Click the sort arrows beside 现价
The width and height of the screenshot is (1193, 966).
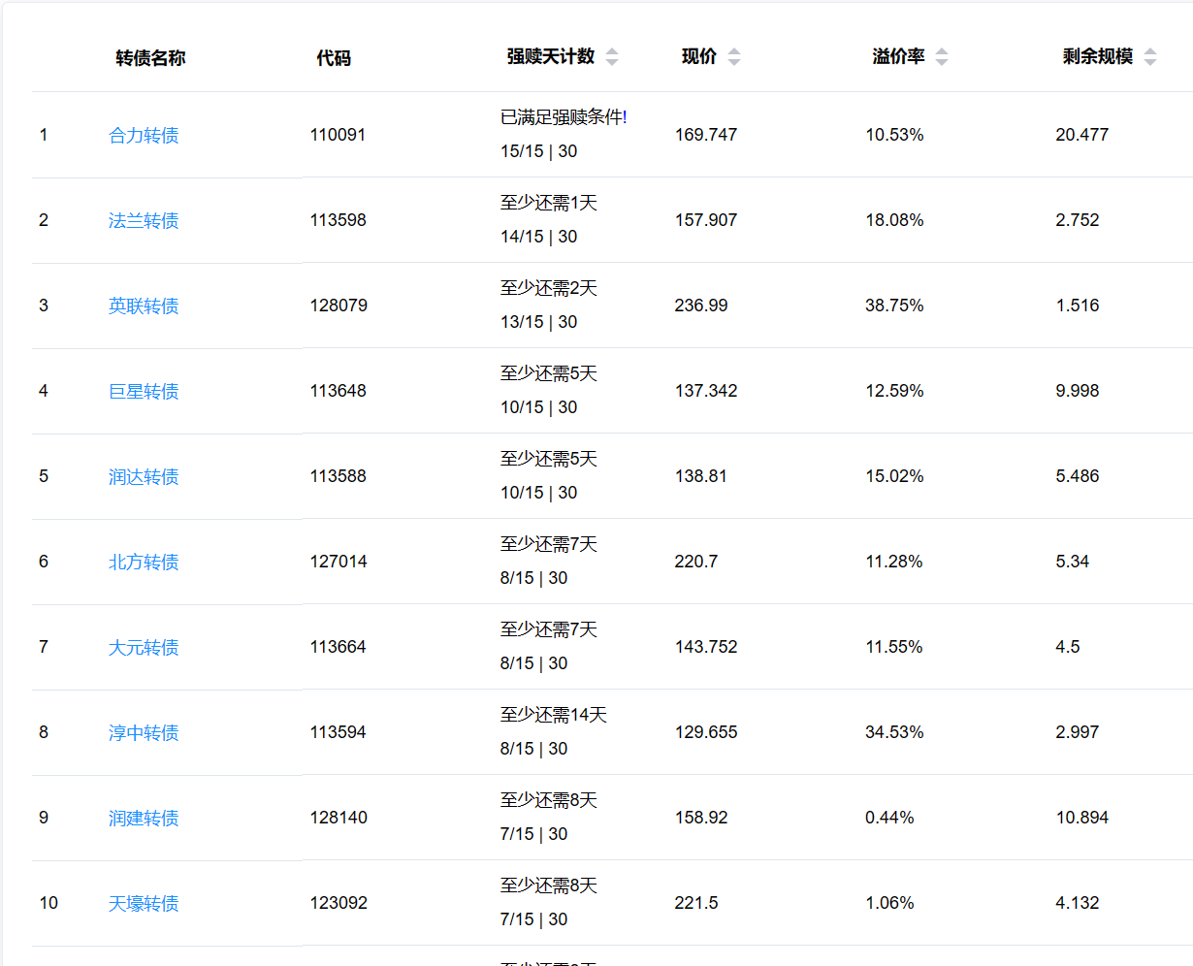pos(734,57)
